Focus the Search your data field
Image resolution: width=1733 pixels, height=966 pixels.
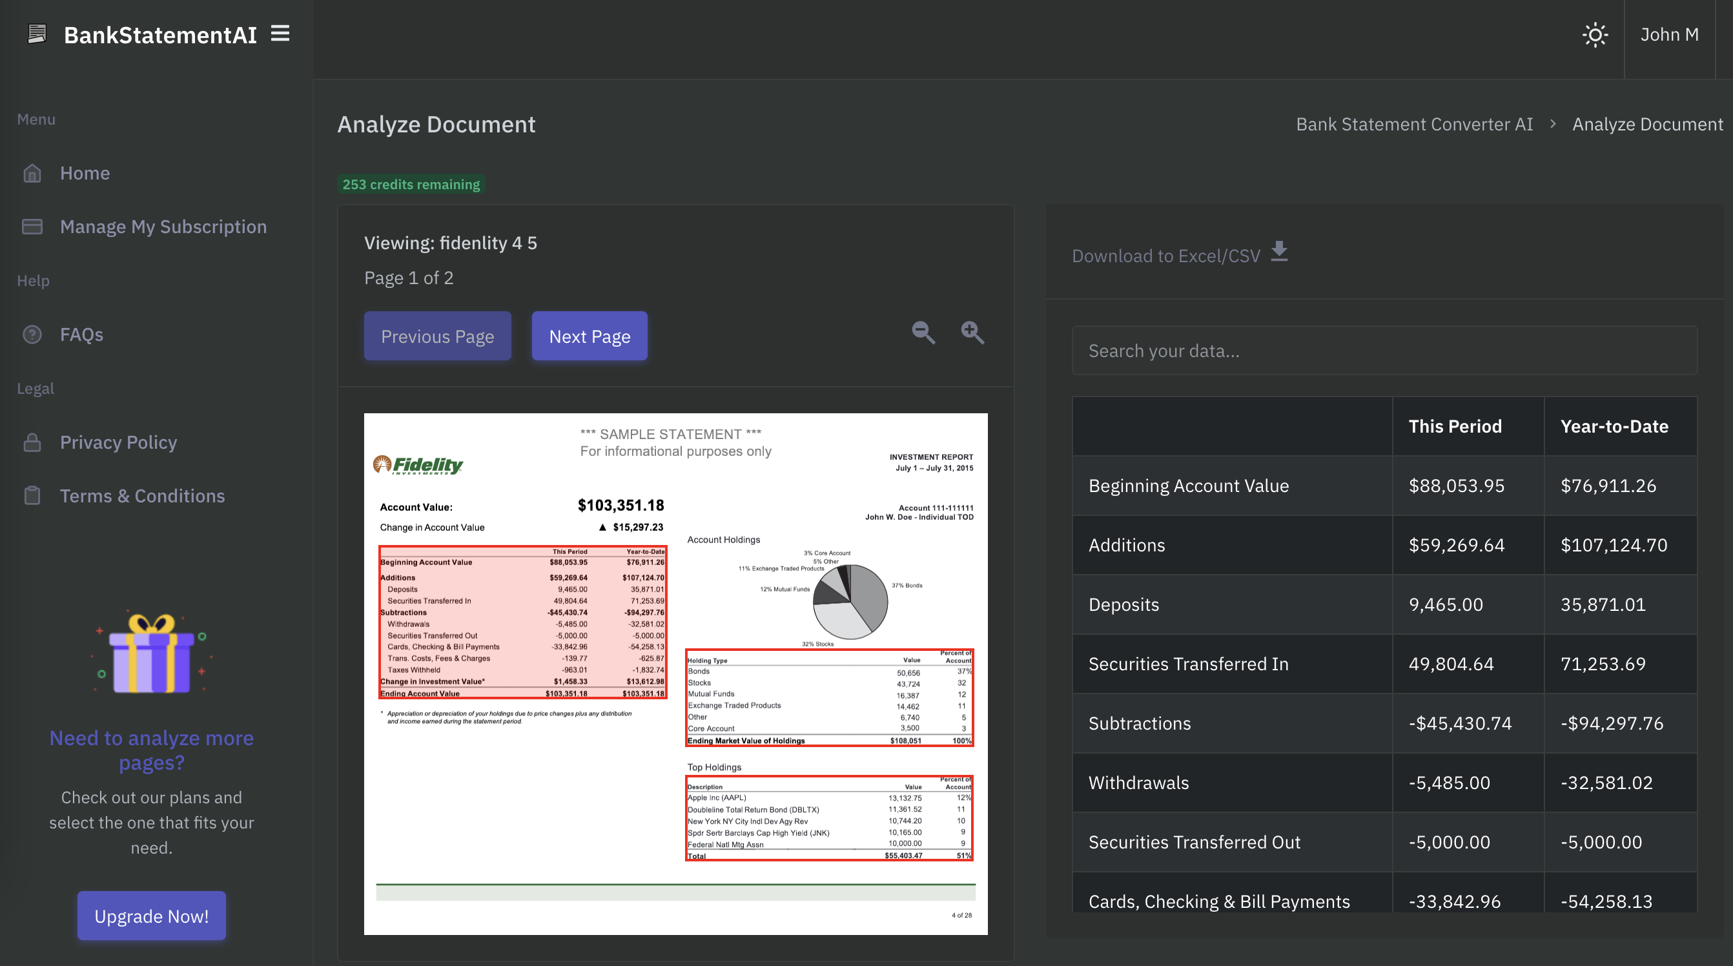[1384, 351]
